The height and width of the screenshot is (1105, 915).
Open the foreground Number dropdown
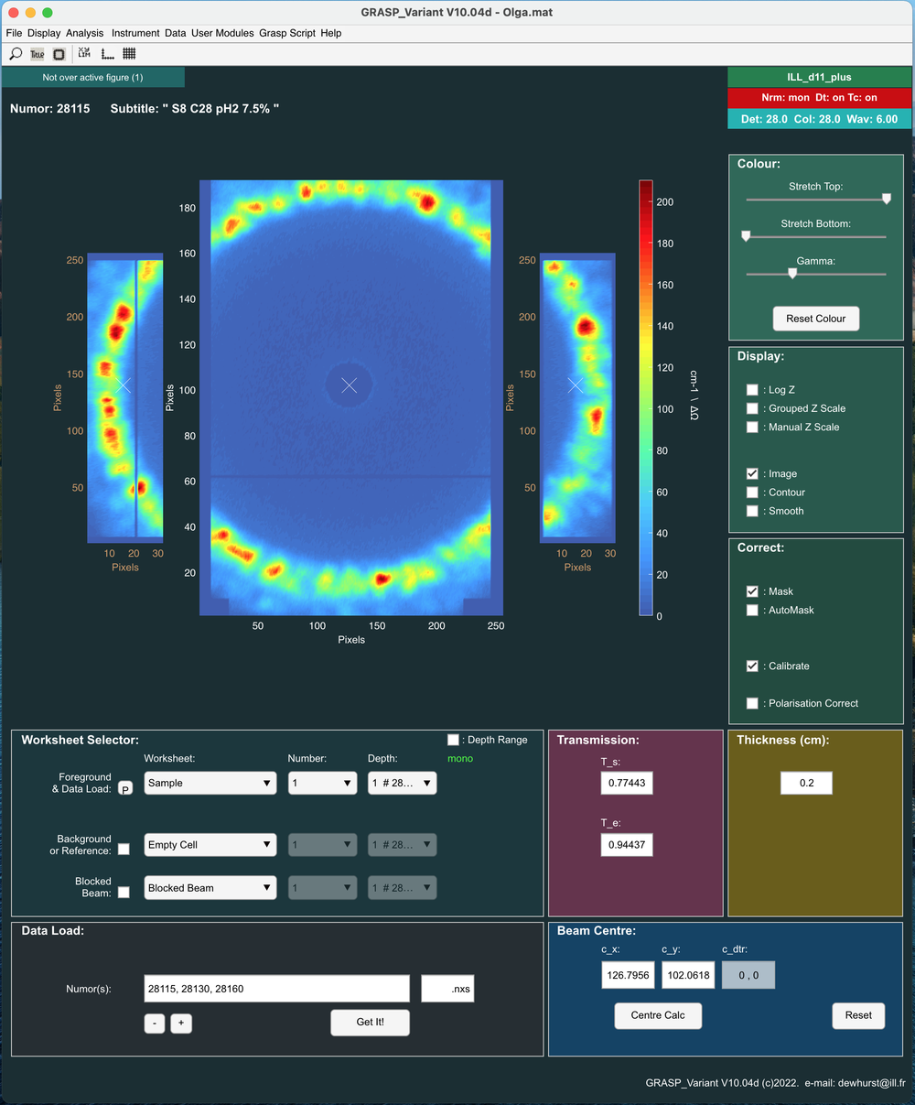322,784
